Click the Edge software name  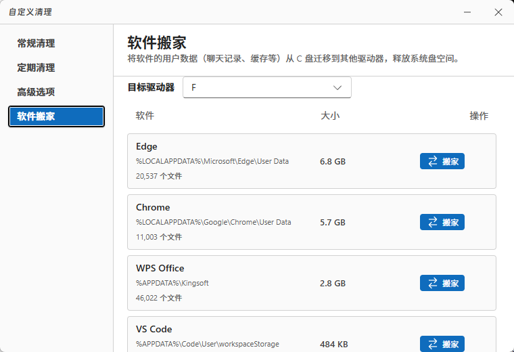147,146
